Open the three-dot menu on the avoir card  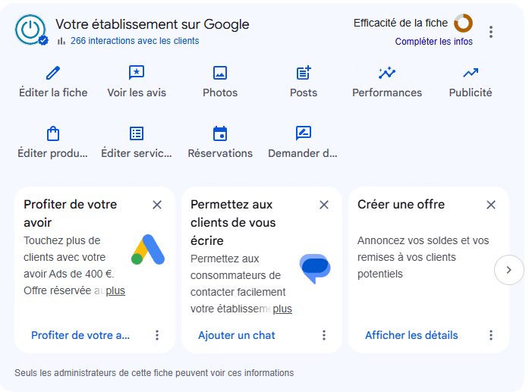click(x=157, y=335)
